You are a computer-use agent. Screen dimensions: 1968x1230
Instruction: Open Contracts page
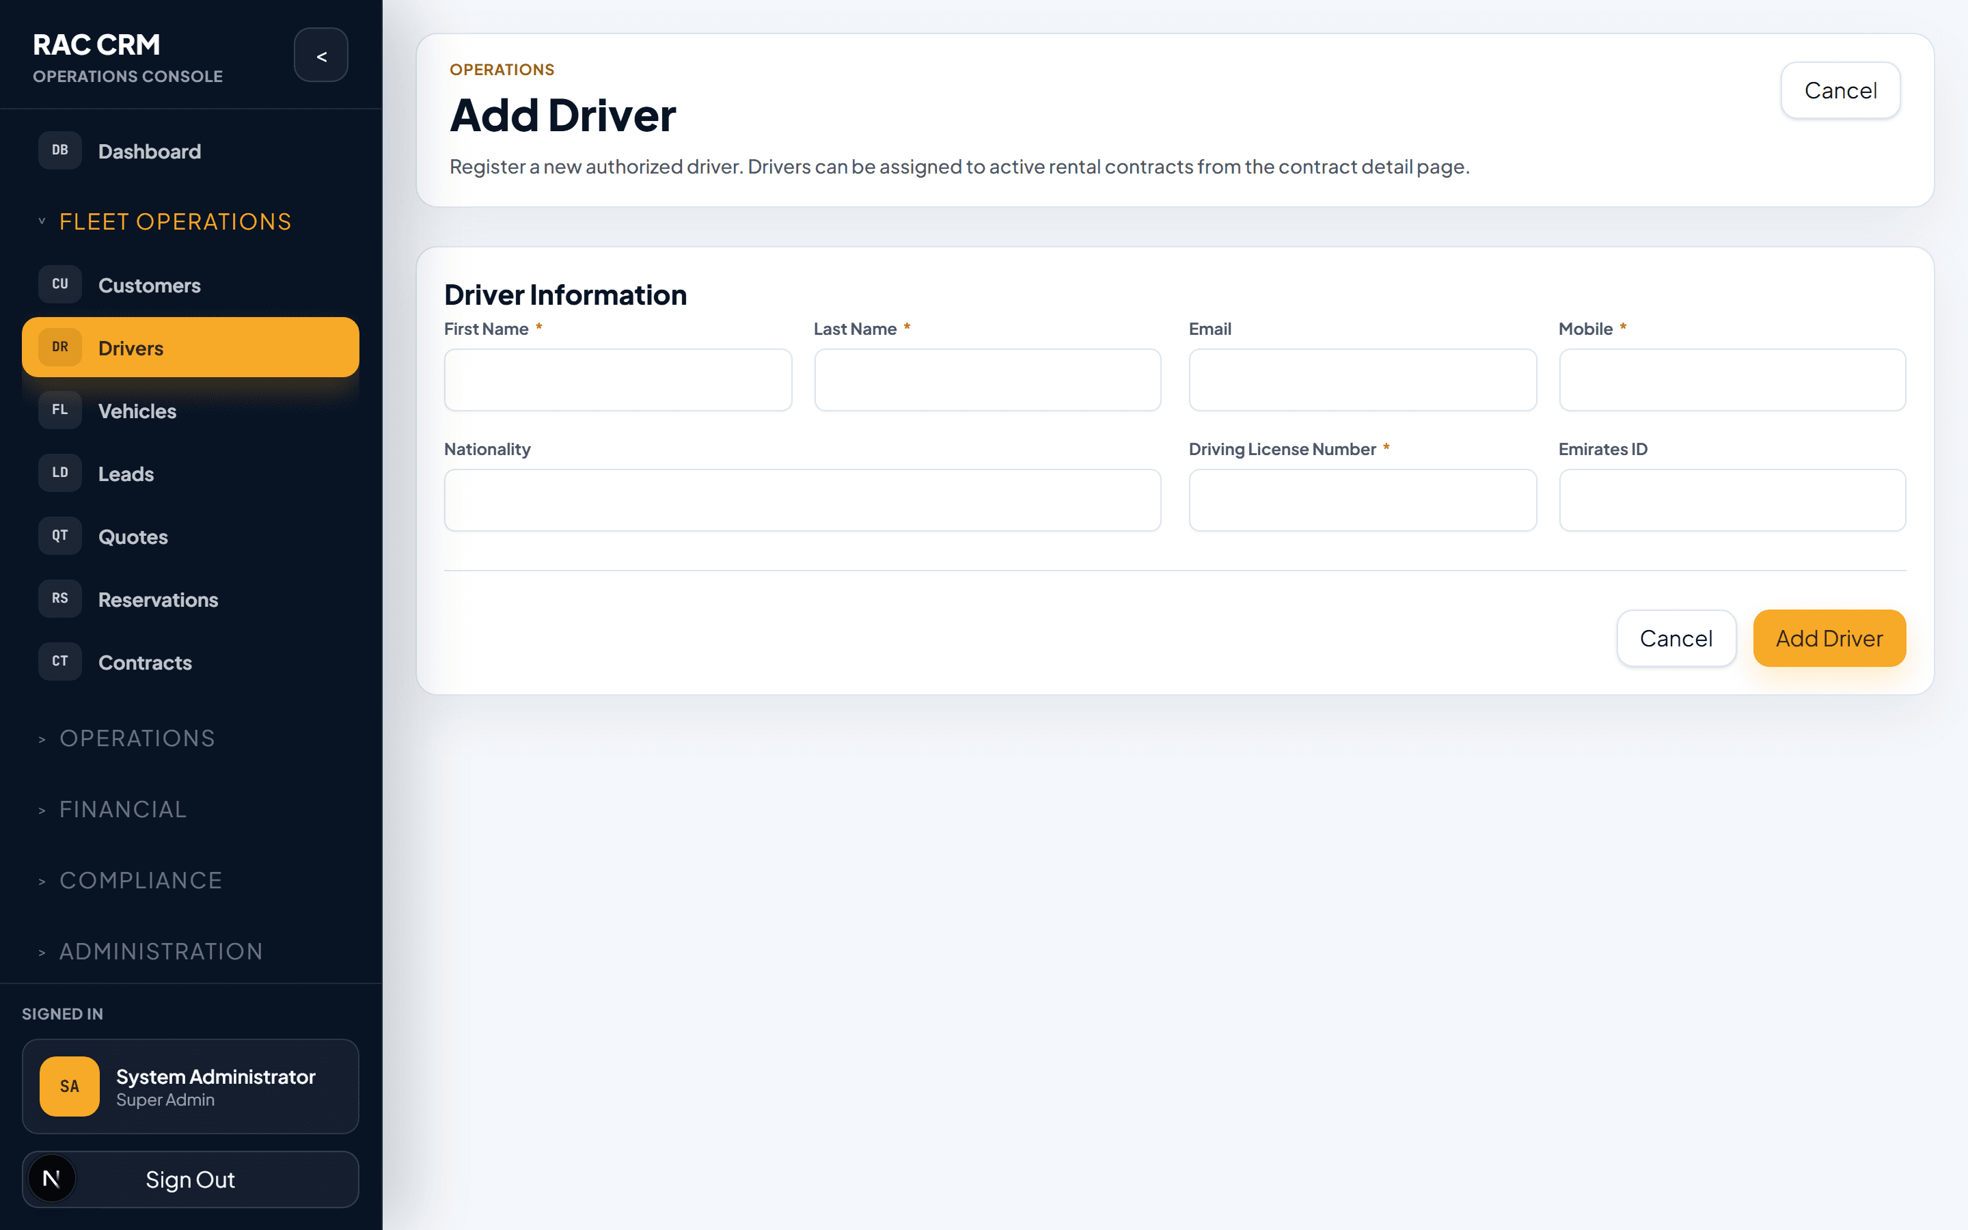coord(190,662)
